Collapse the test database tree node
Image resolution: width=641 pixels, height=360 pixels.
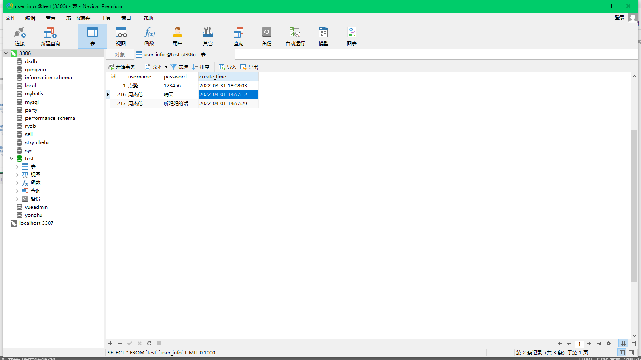pos(12,159)
